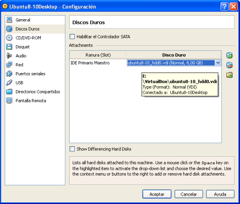The height and width of the screenshot is (204, 240).
Task: Click the remove hard disk attachment icon
Action: (229, 65)
